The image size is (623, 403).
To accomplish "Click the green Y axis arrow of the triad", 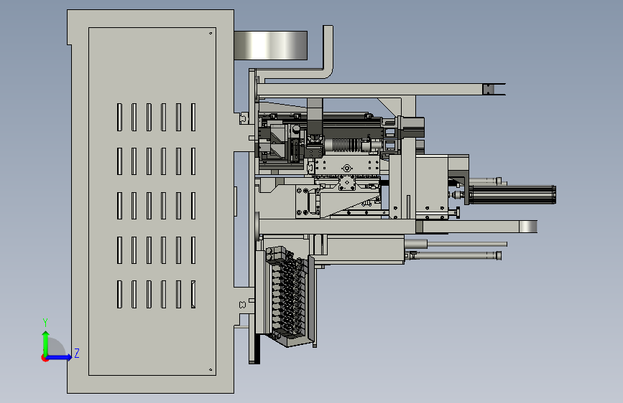I will click(x=46, y=343).
